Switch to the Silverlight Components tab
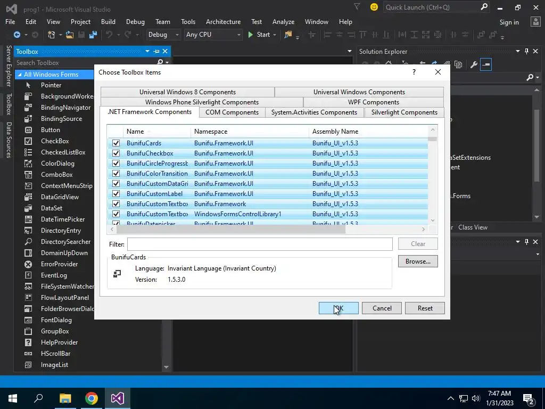Viewport: 545px width, 409px height. pos(404,112)
